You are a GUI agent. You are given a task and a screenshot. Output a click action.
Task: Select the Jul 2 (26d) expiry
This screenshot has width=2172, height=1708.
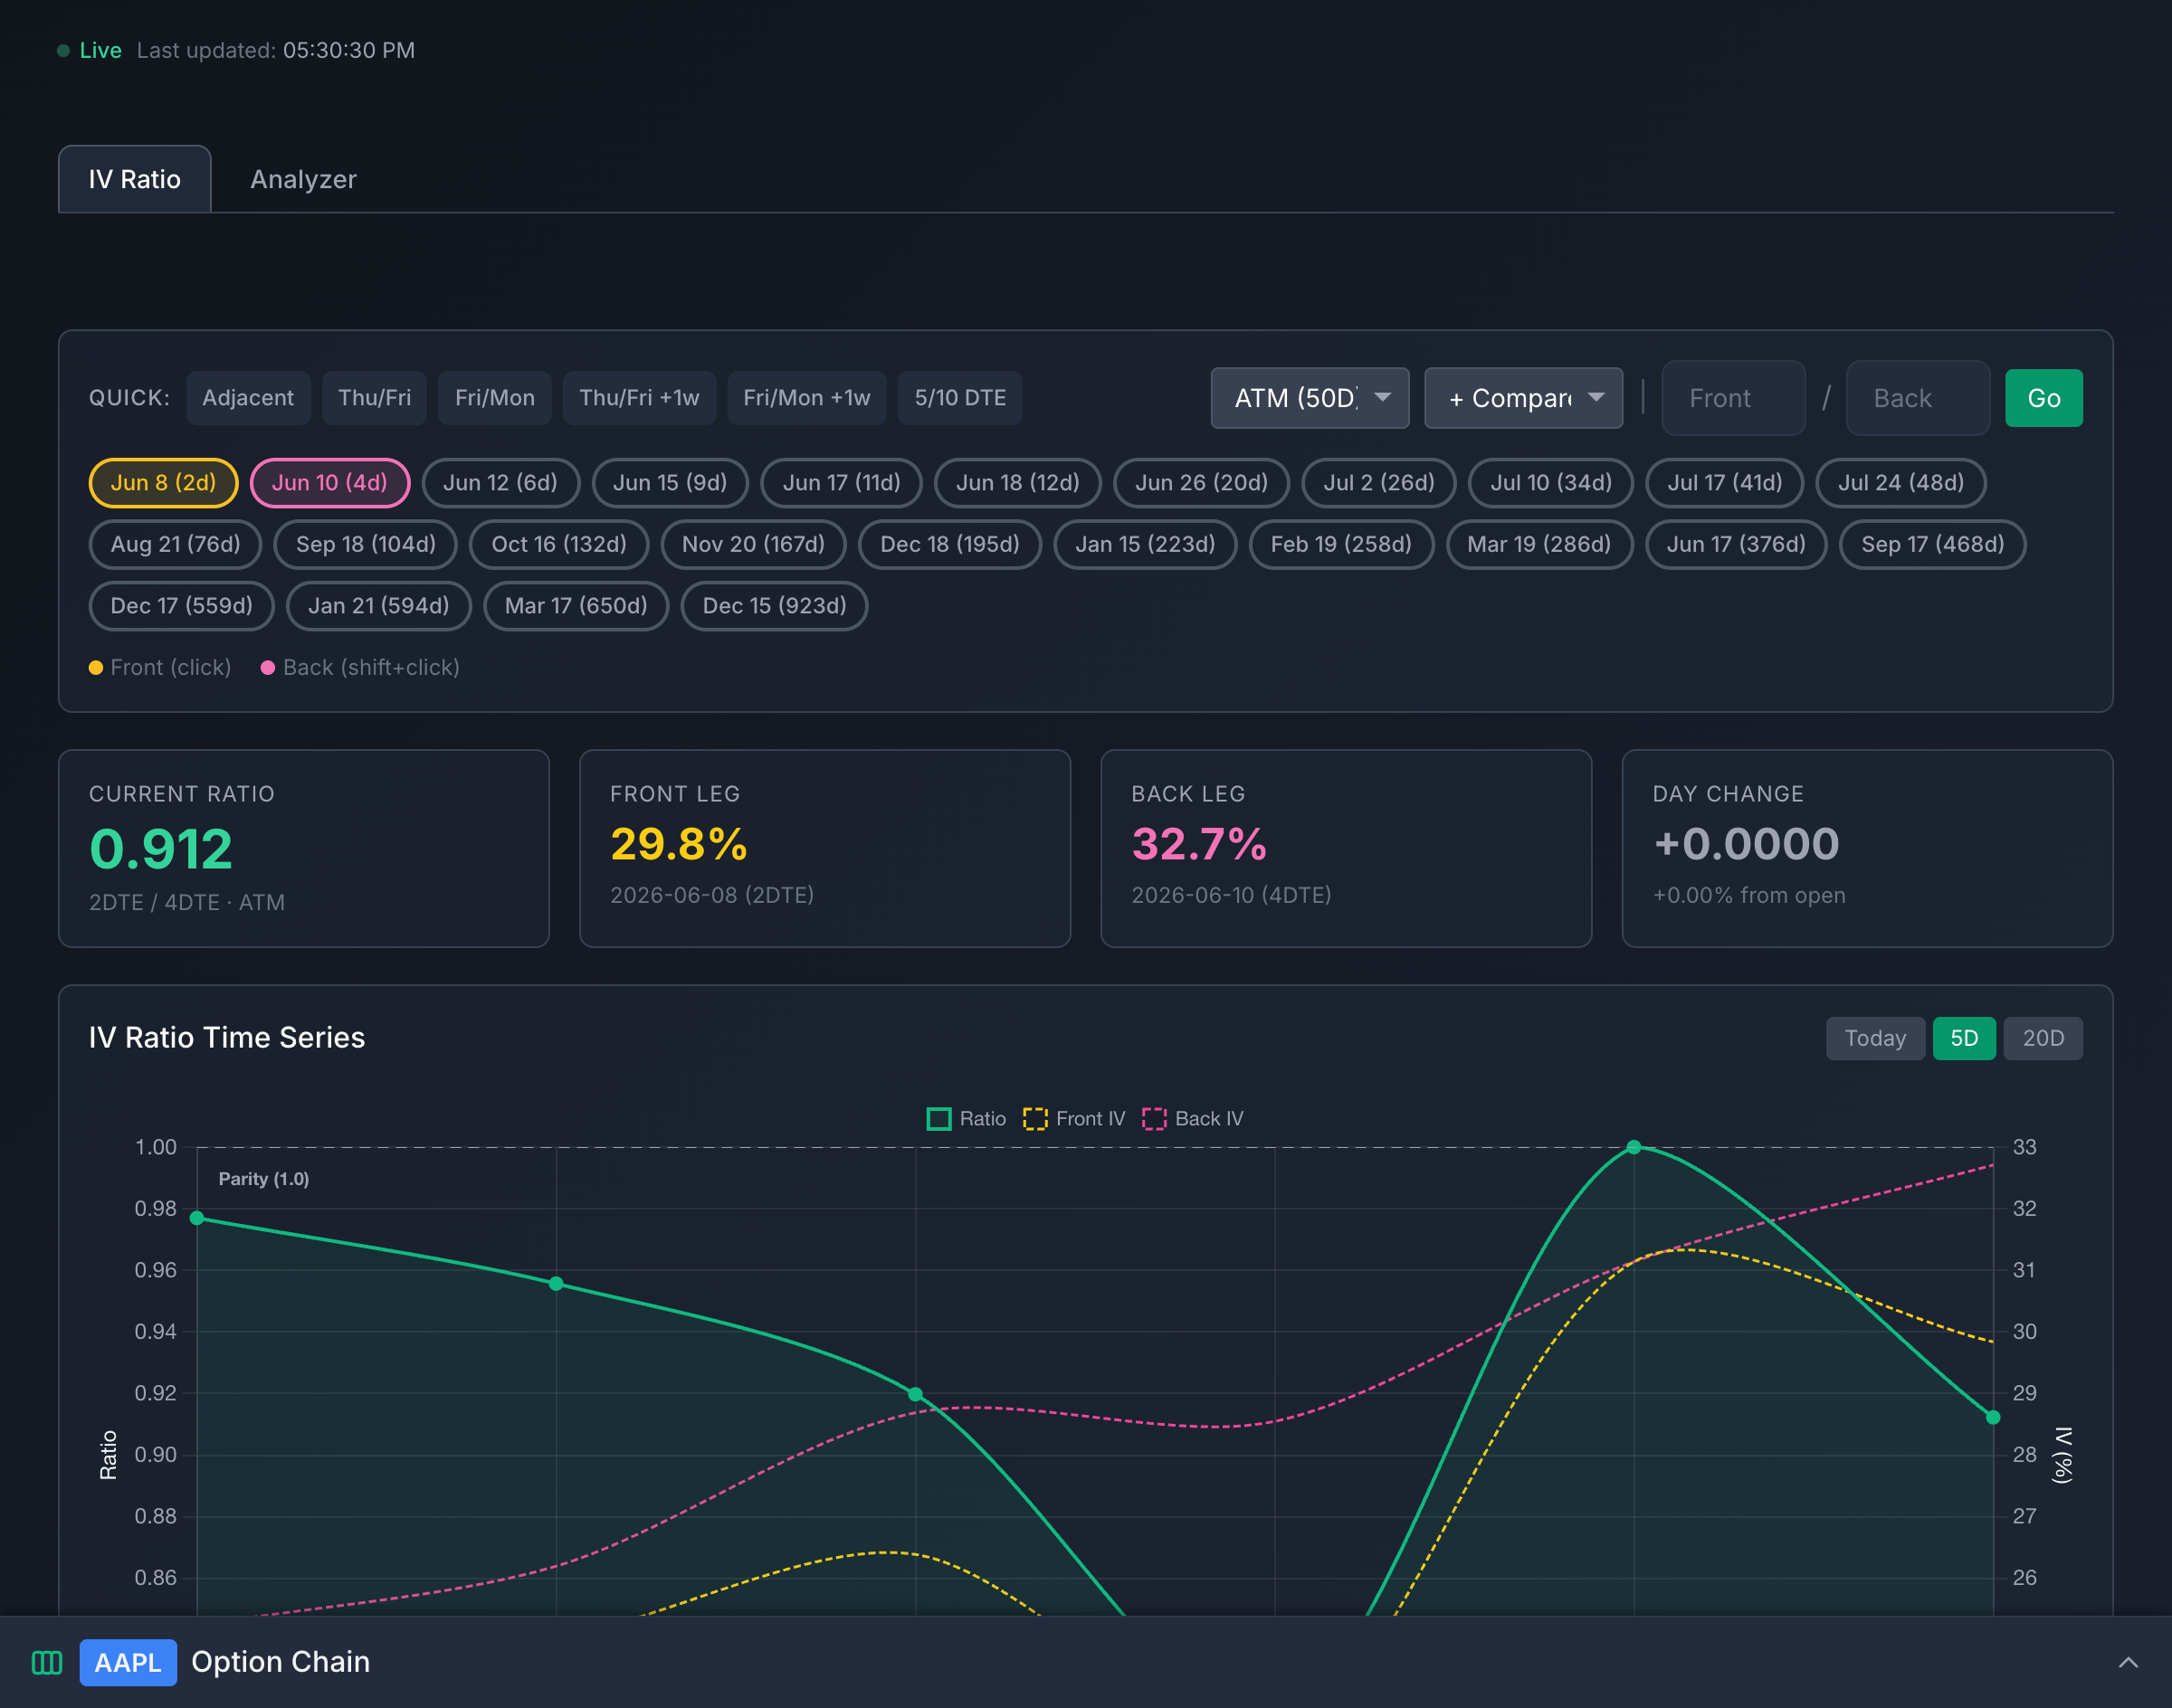click(x=1378, y=483)
